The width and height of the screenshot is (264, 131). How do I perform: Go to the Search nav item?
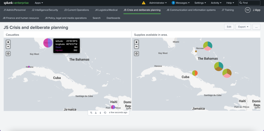[97, 18]
